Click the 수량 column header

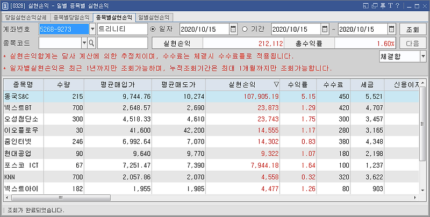(63, 85)
